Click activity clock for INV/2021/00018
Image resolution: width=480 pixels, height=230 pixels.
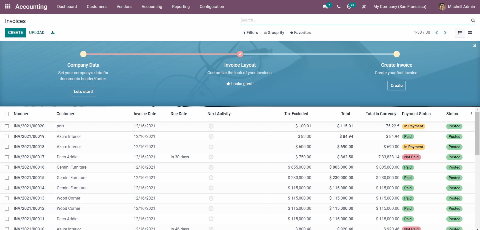click(211, 147)
